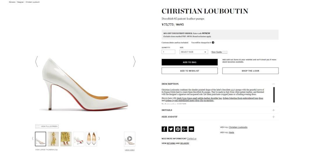Viewport: 309px width, 153px height.
Task: Show previous product image arrow
Action: [x=36, y=61]
